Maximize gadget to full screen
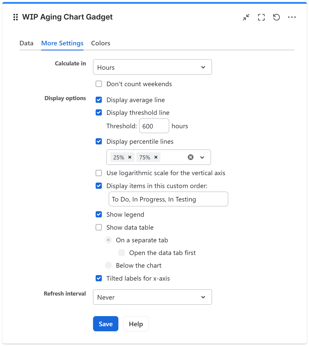The image size is (309, 346). tap(261, 17)
